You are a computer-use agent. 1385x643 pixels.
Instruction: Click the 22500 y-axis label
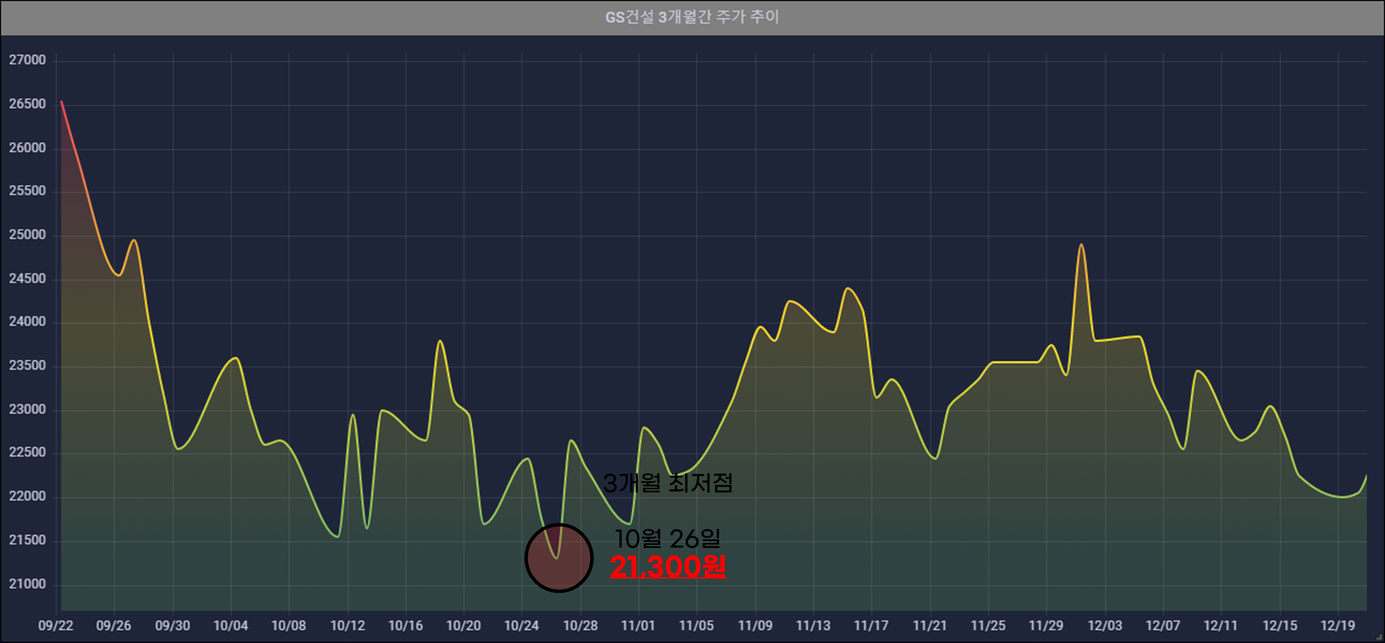[x=27, y=453]
